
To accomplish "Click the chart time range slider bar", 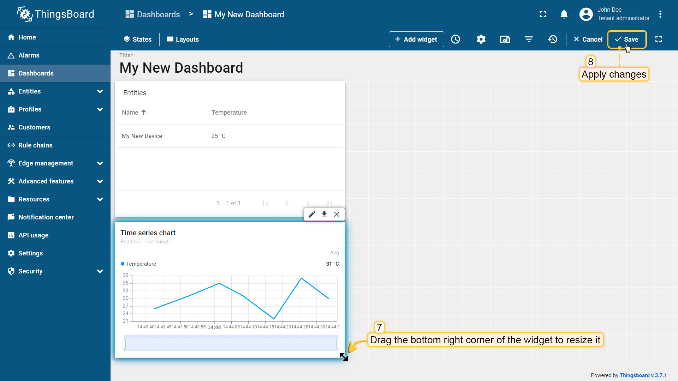I will (x=231, y=344).
